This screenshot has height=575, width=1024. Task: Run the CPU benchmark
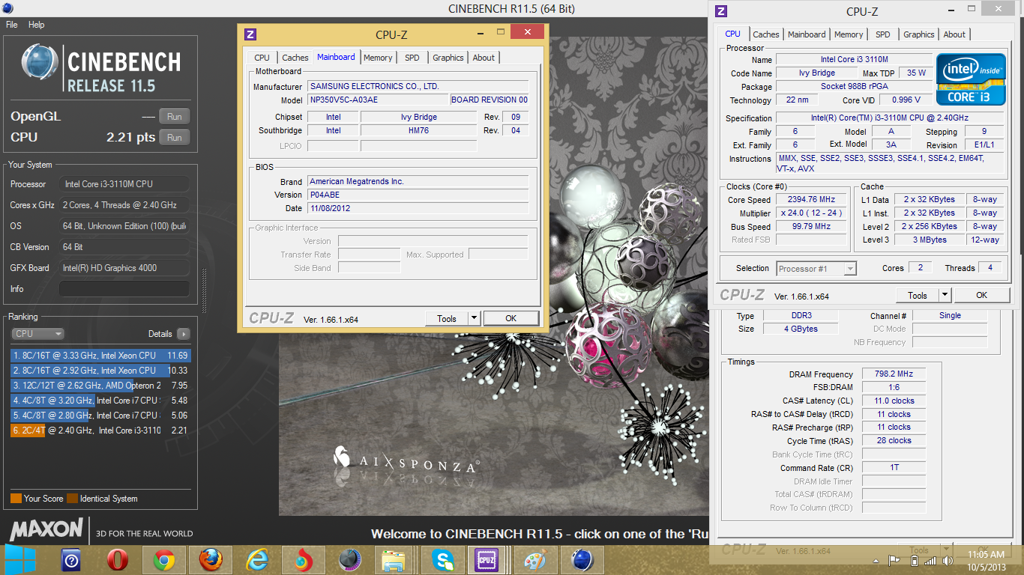tap(175, 137)
